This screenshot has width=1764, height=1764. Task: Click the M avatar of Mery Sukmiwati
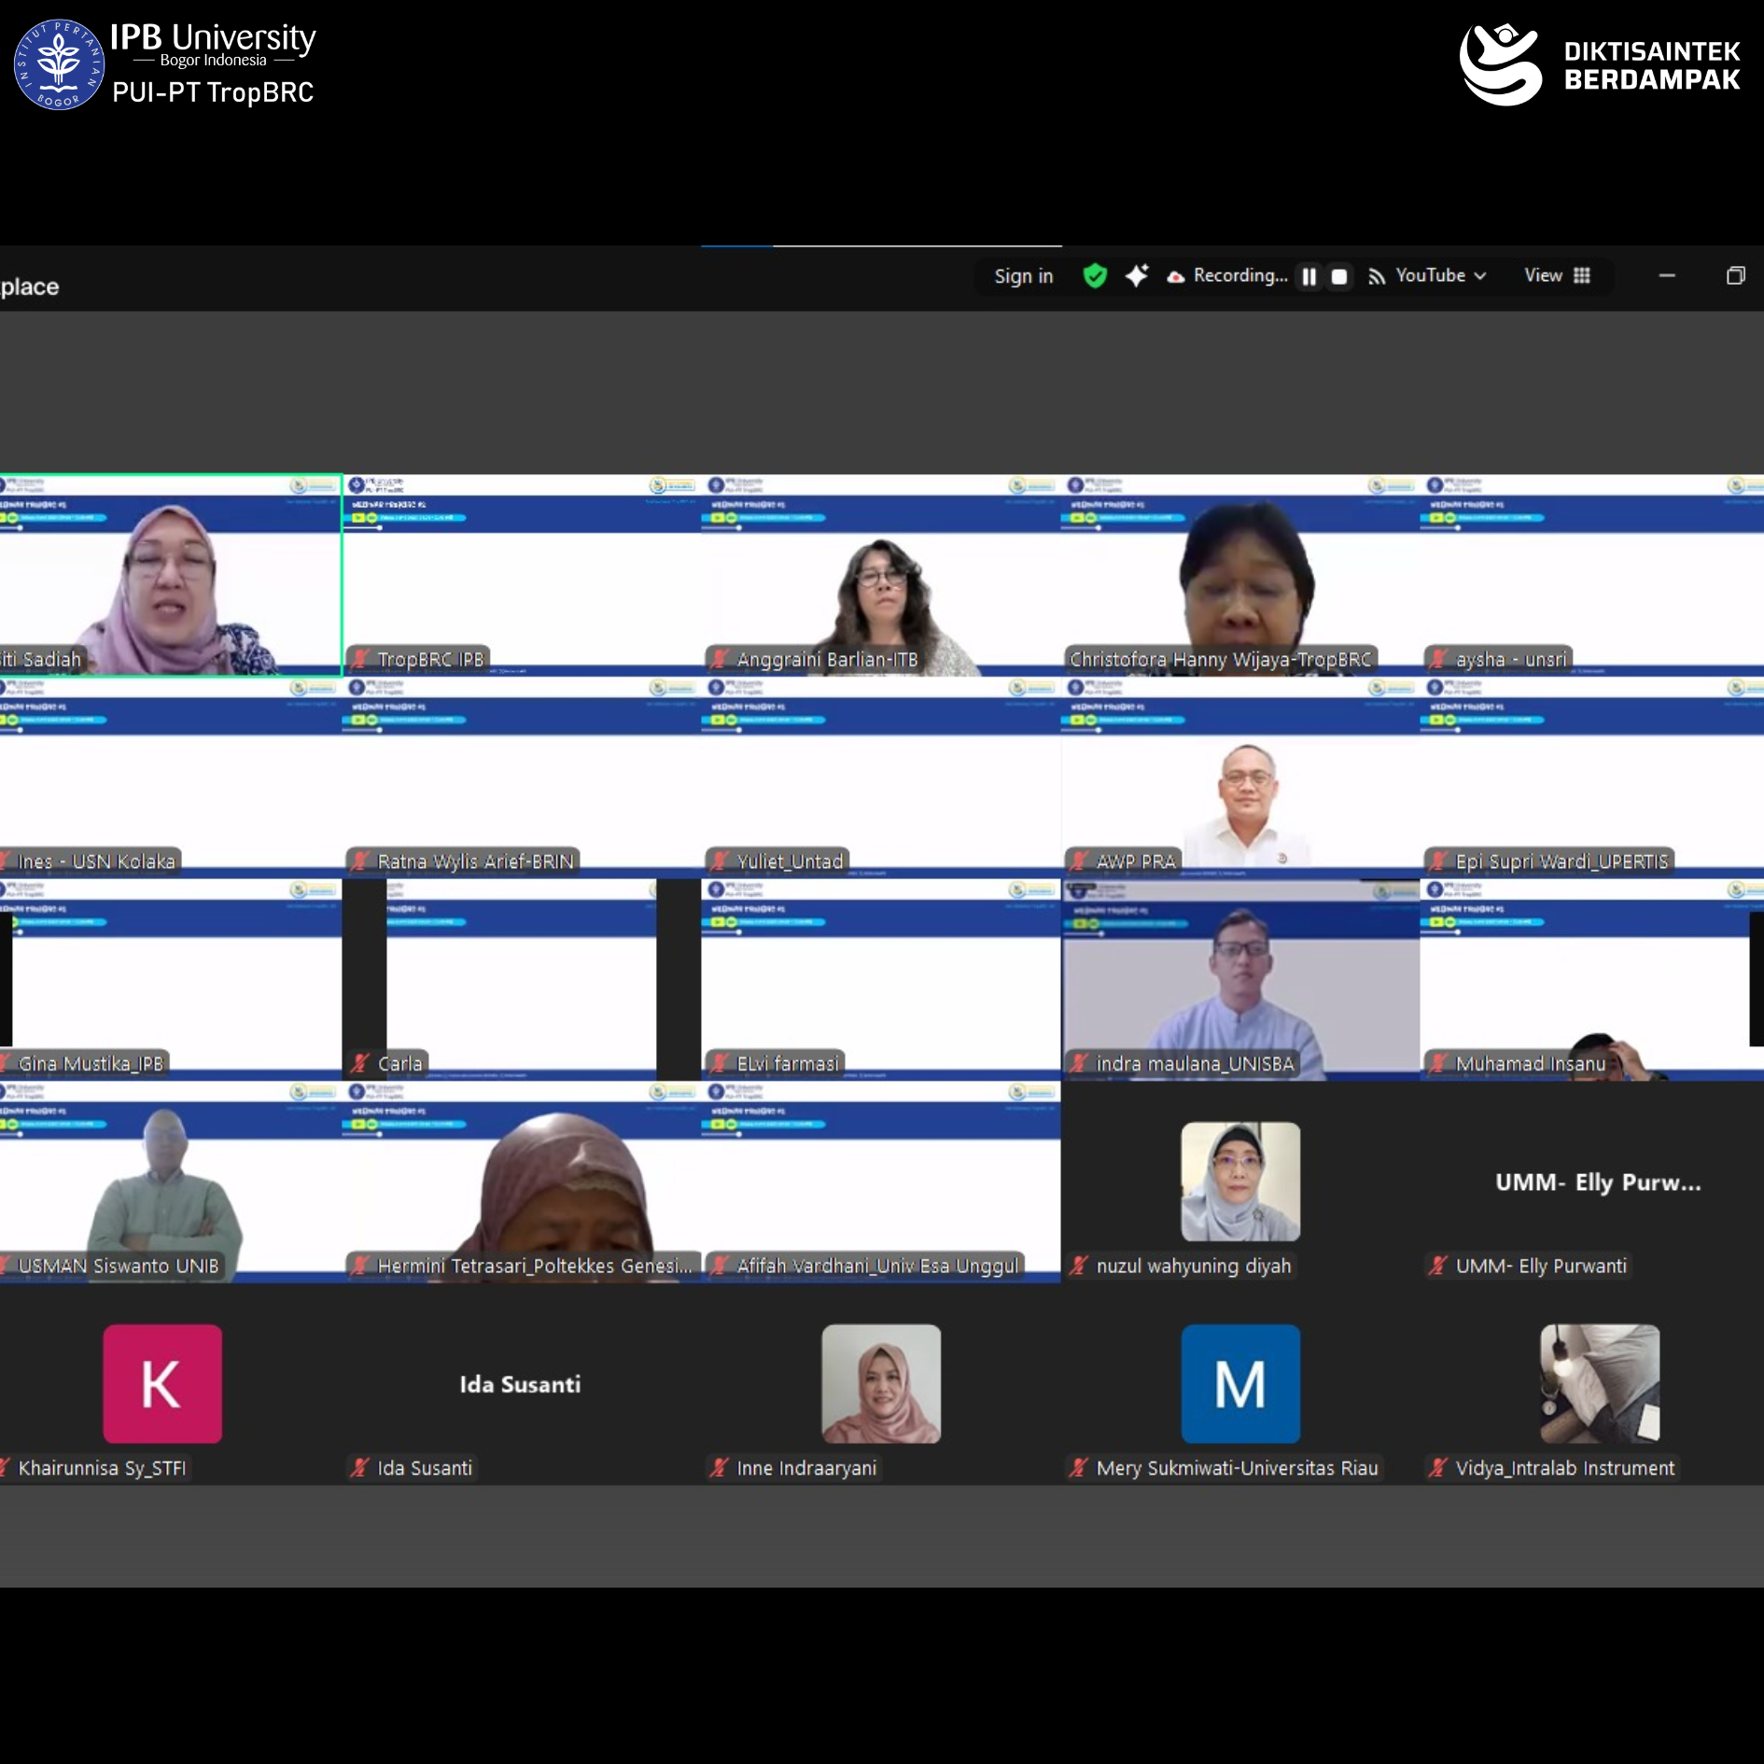1239,1383
